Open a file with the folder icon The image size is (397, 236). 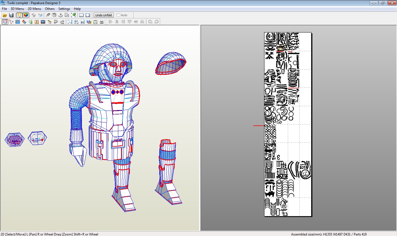coord(5,15)
